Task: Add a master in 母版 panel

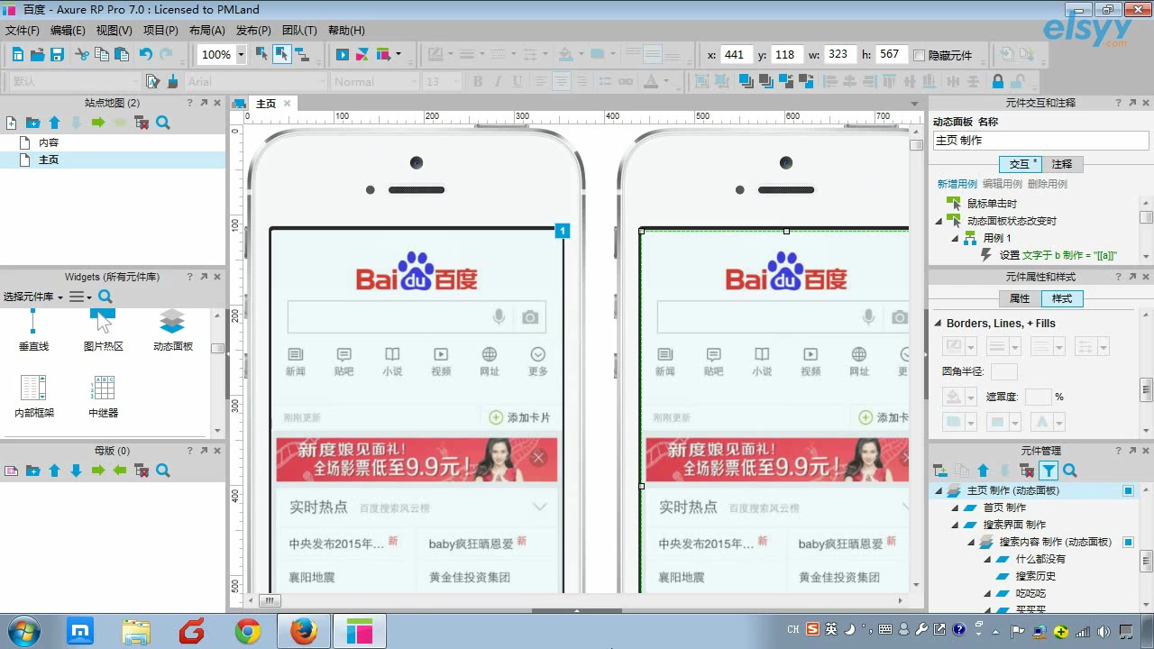Action: [x=11, y=471]
